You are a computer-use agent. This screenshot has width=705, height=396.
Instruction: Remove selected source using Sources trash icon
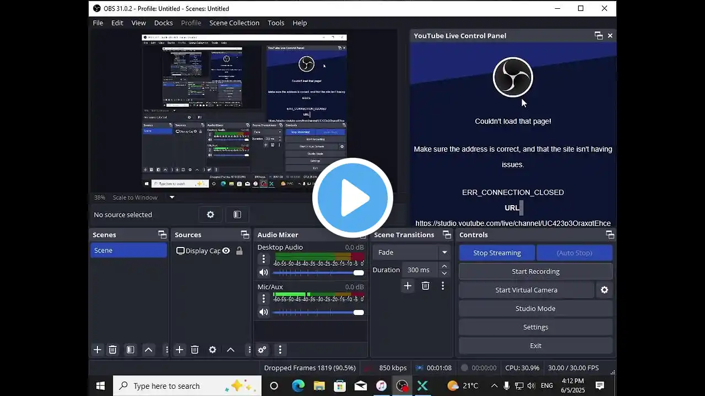(x=194, y=350)
